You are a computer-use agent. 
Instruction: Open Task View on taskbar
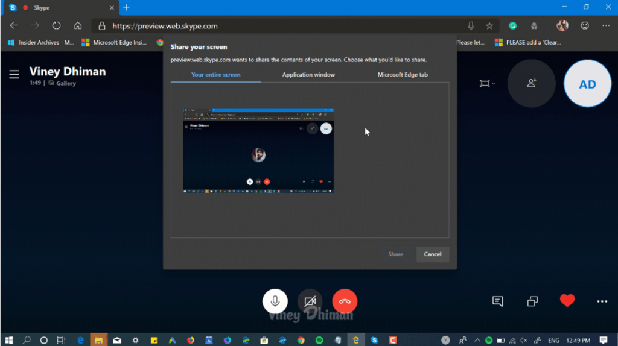(x=61, y=340)
